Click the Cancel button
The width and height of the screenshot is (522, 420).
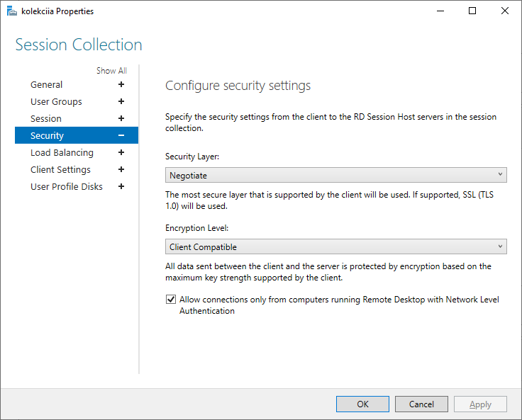421,404
